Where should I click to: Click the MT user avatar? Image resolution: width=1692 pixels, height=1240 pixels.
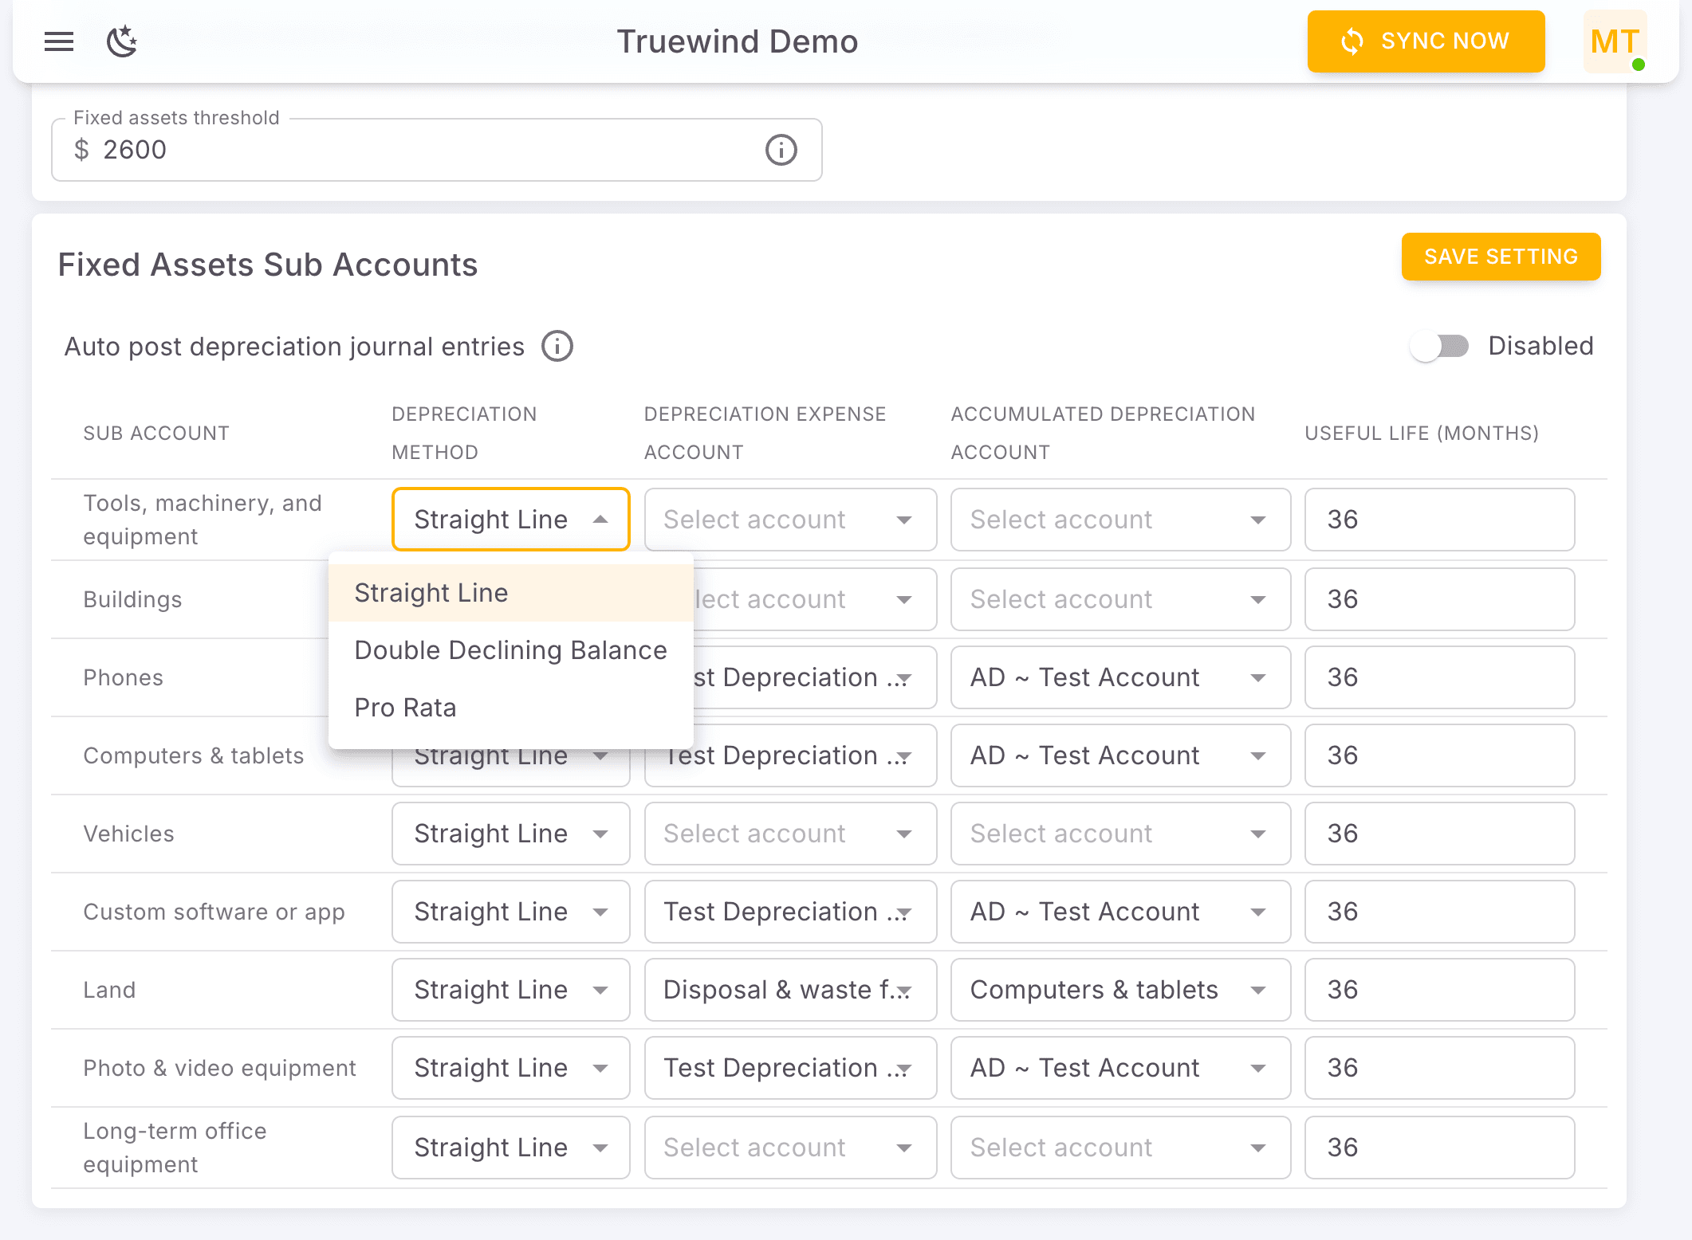[x=1614, y=41]
